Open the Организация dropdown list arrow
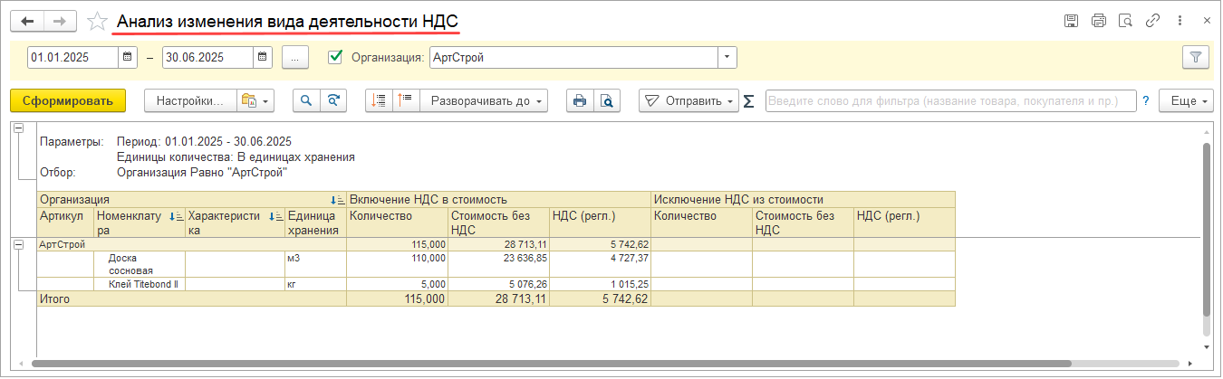 [727, 57]
